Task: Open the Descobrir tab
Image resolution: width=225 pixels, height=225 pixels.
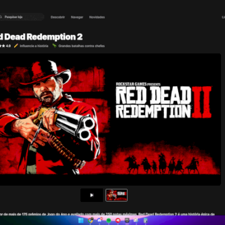Action: pyautogui.click(x=58, y=17)
